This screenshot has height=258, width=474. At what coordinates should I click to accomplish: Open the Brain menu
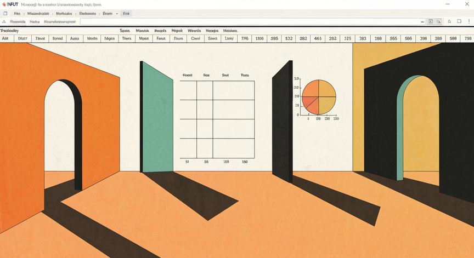coord(108,14)
